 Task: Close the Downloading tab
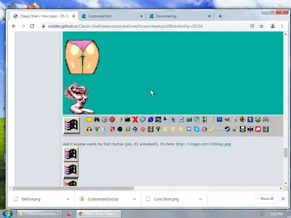[x=209, y=16]
